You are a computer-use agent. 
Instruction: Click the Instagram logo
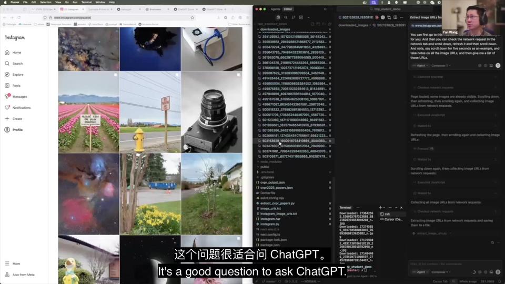(15, 38)
